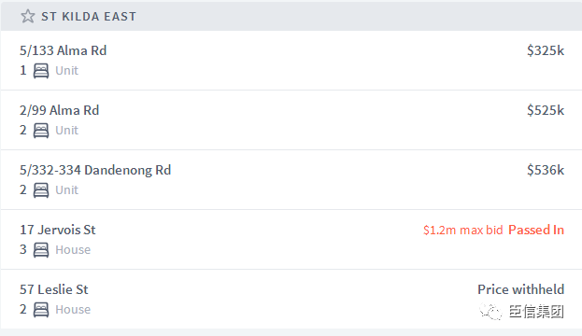Click the bed icon for 5/133 Alma Rd
The image size is (582, 336).
[41, 70]
